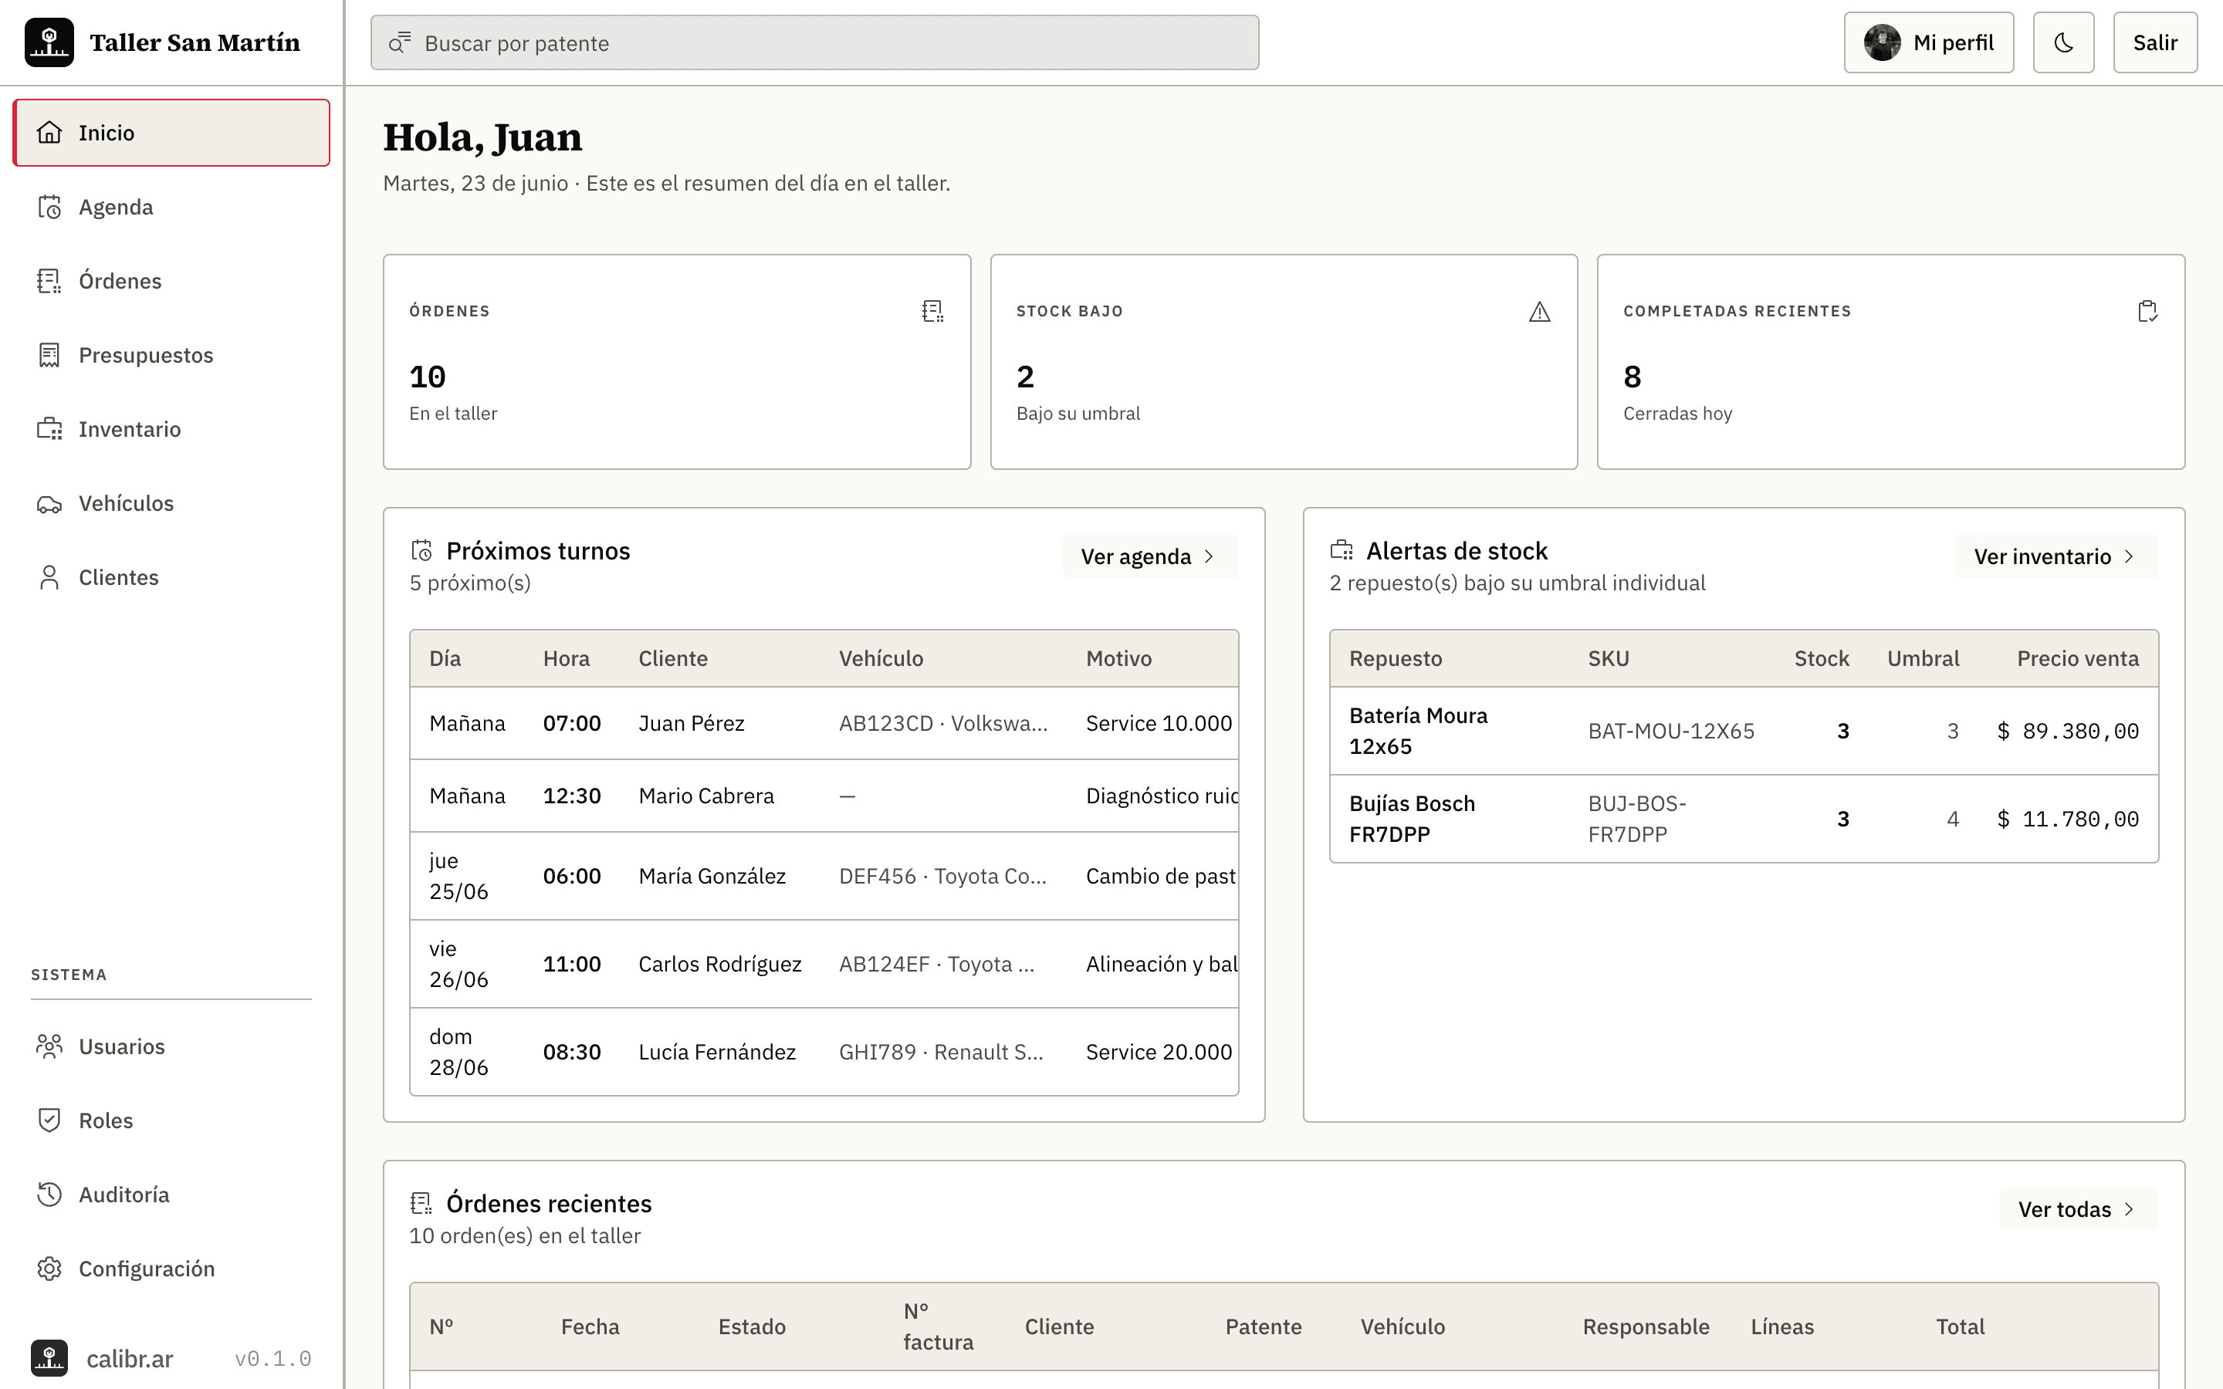2223x1389 pixels.
Task: Click the Mario Cabrera appointment row
Action: 824,796
